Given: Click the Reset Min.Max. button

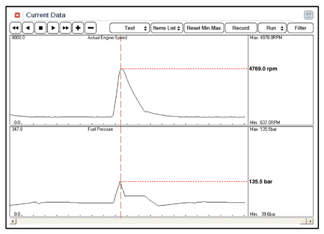Looking at the screenshot, I should (x=204, y=28).
